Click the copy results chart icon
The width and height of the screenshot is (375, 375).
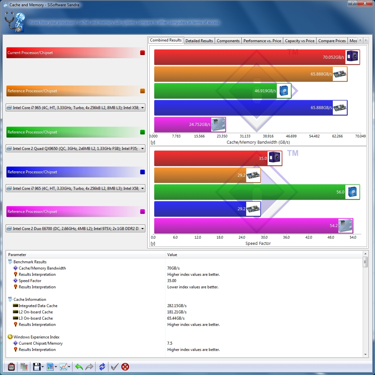pos(24,367)
